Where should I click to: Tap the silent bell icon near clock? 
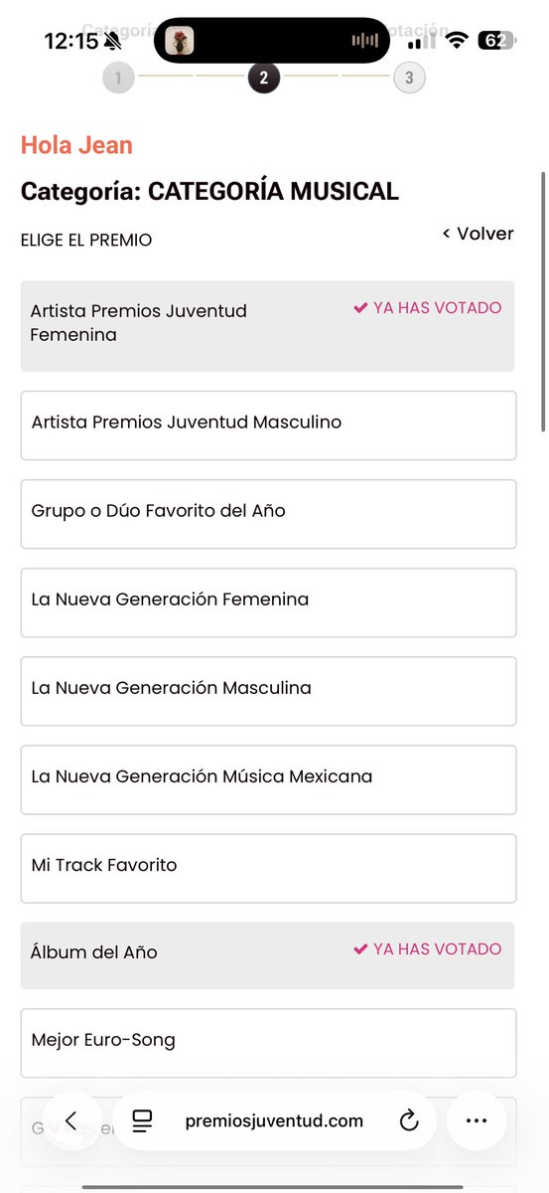coord(112,41)
